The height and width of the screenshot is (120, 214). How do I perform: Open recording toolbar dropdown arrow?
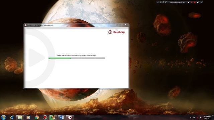coord(158,2)
